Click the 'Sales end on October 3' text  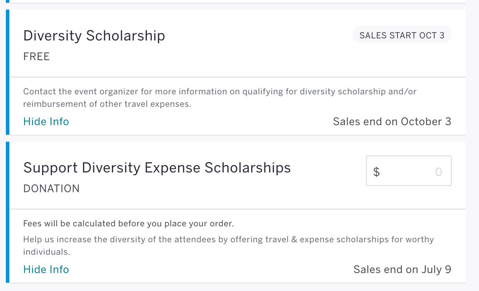point(392,121)
